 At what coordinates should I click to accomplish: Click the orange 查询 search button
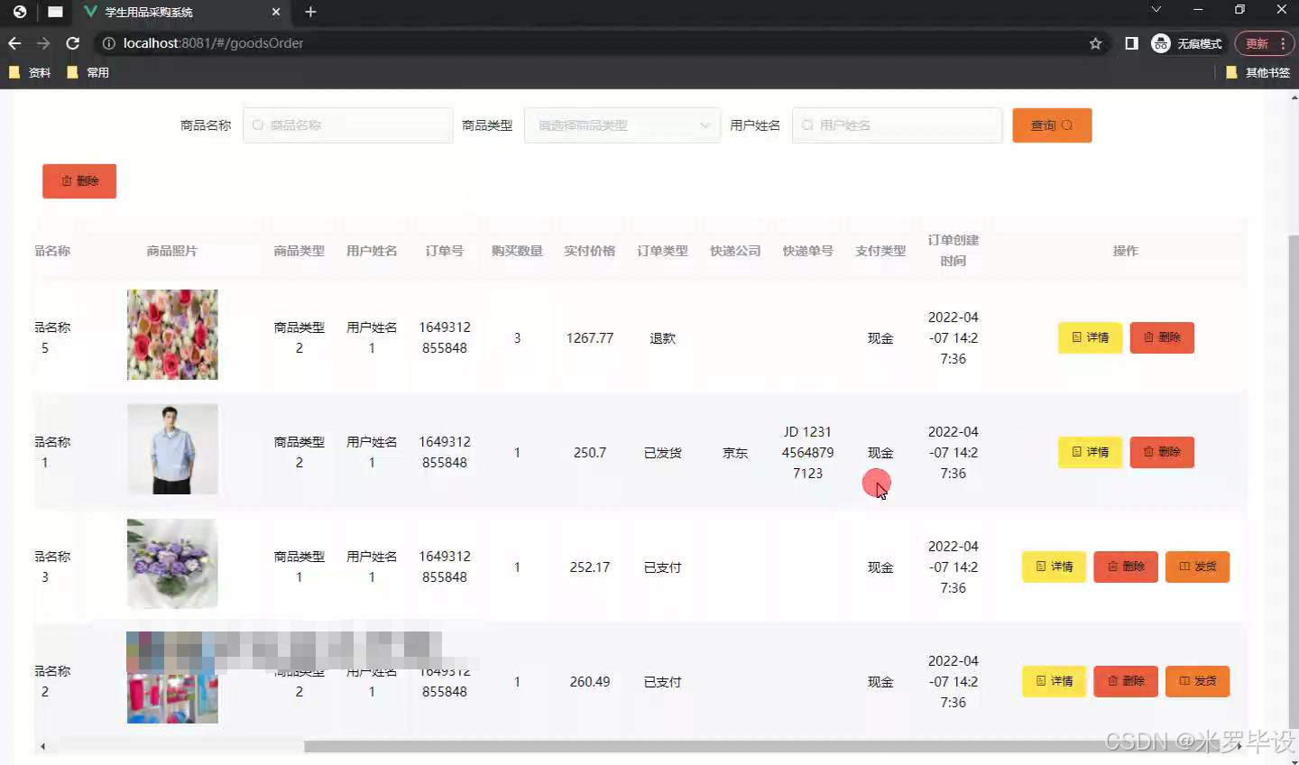tap(1052, 125)
